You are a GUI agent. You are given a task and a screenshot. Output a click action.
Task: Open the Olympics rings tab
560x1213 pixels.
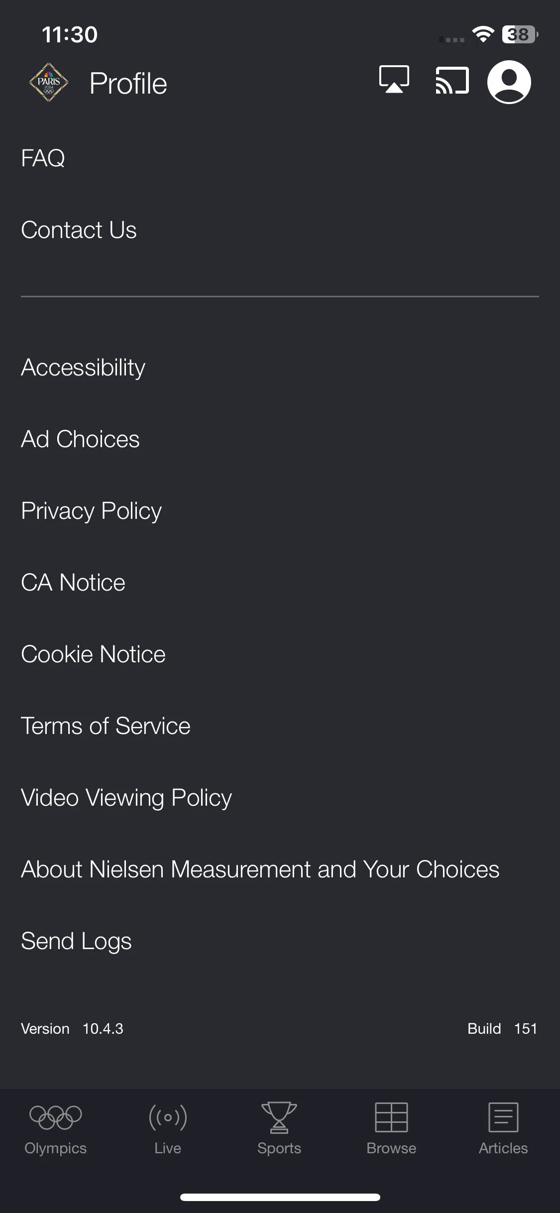tap(56, 1128)
